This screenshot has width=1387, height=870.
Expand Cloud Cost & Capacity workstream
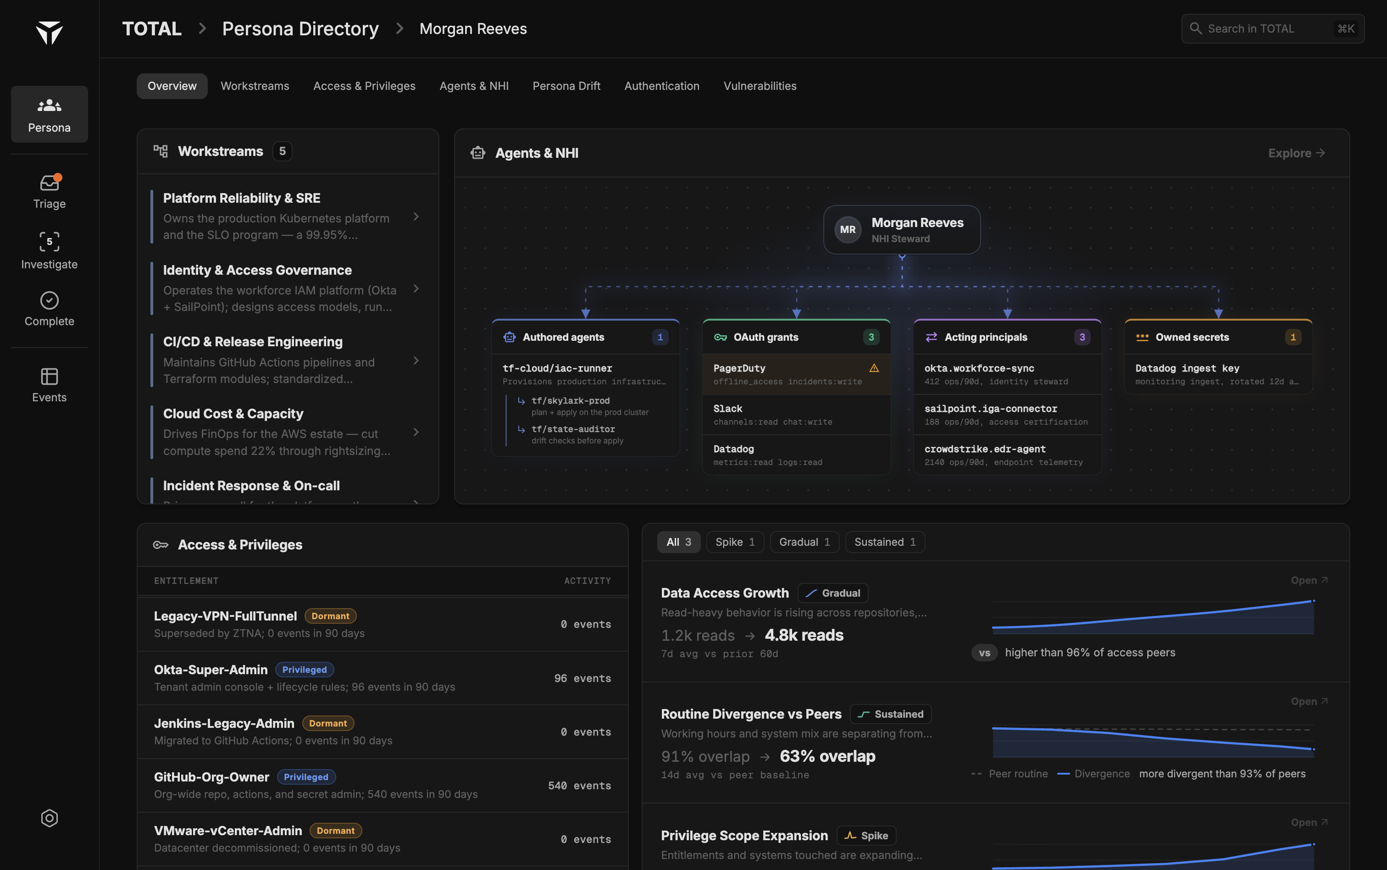pyautogui.click(x=288, y=432)
